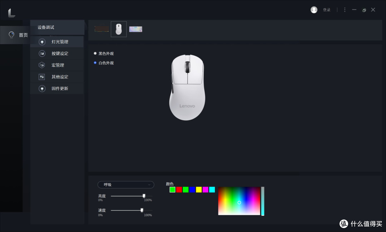Pick the magenta color swatch

coord(205,190)
